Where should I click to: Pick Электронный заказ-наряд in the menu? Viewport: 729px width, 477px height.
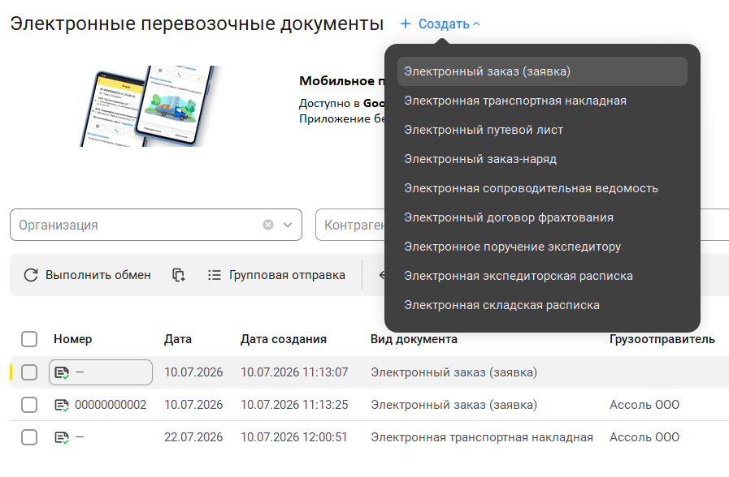pyautogui.click(x=542, y=159)
